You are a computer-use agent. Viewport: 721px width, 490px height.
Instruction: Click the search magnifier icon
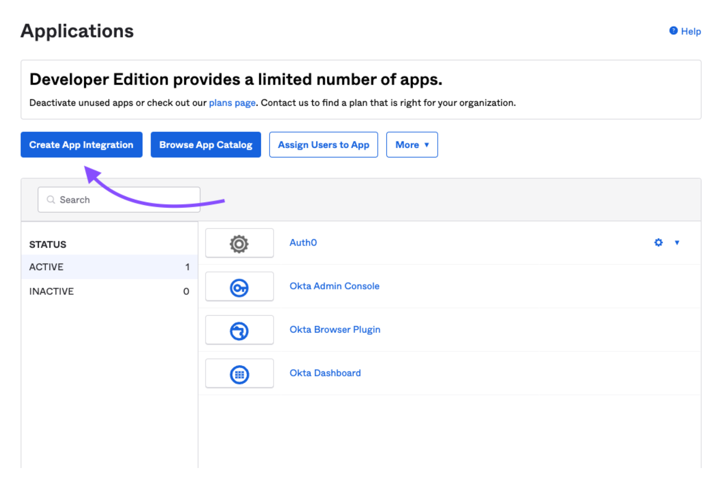51,199
